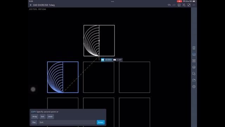Open the trim/measure tool icon in the top bar
This screenshot has height=127, width=225.
pyautogui.click(x=184, y=5)
